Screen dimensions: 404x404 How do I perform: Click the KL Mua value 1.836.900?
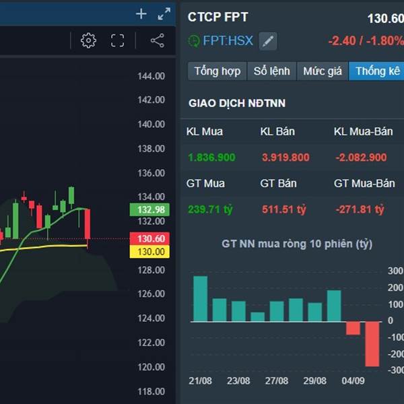(211, 158)
